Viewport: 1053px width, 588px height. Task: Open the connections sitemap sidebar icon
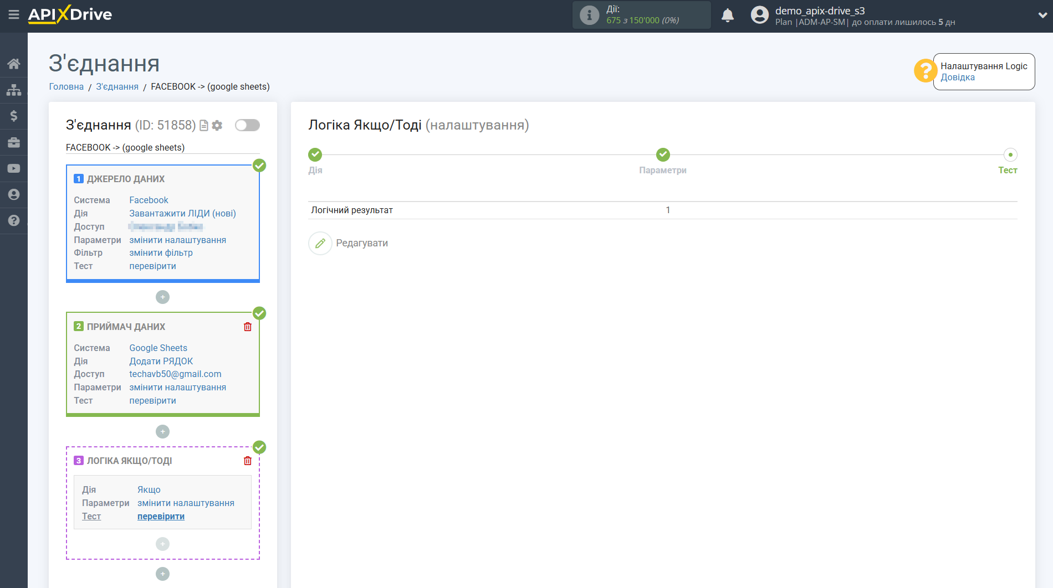14,90
